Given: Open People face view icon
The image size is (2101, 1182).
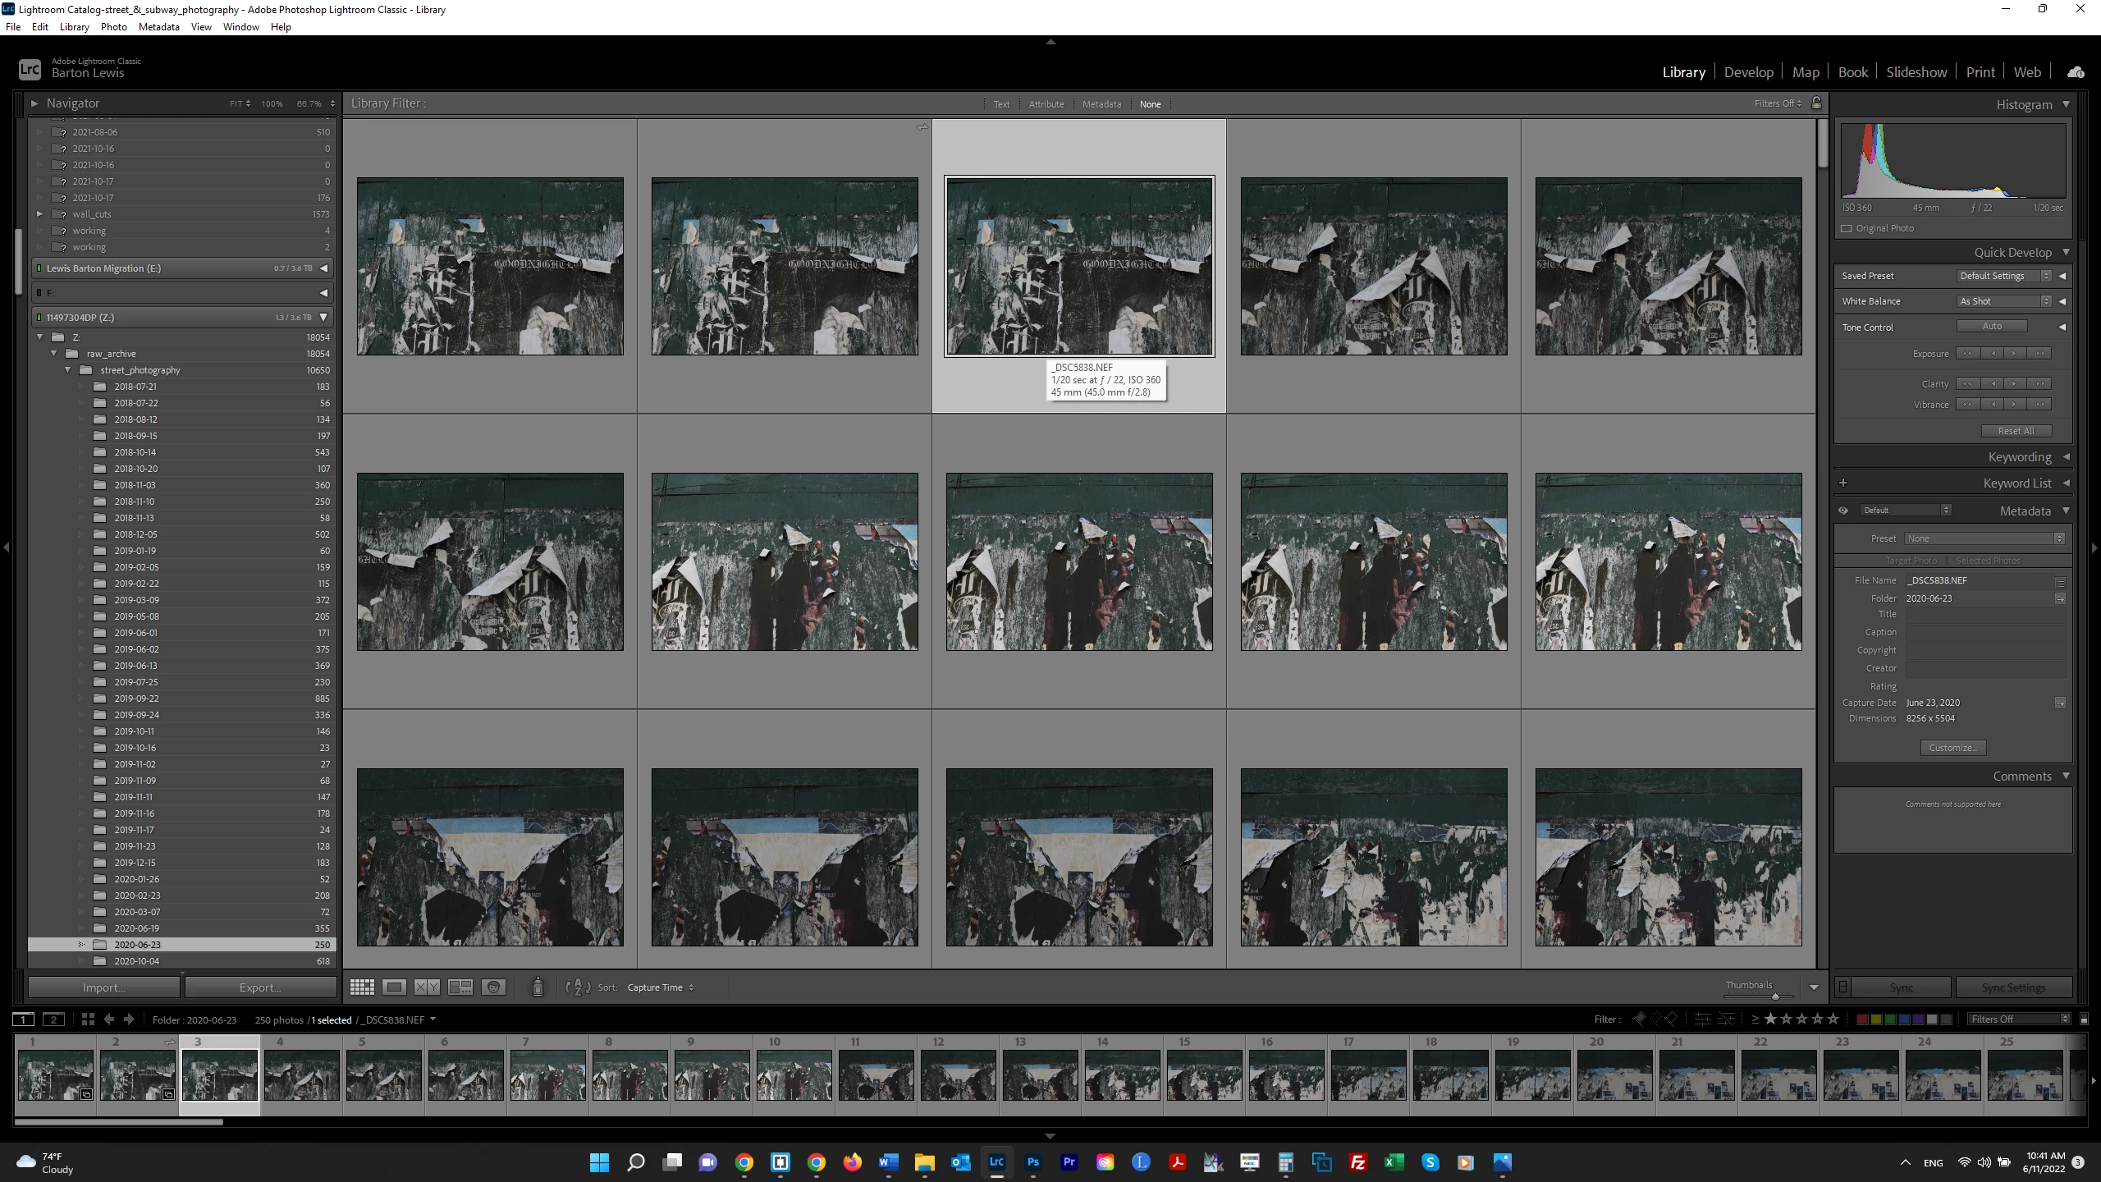Looking at the screenshot, I should coord(493,987).
